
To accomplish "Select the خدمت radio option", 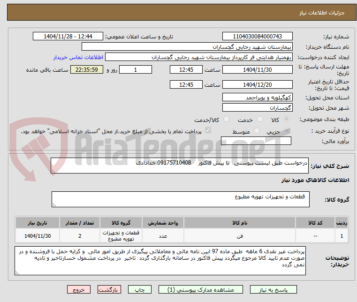I will 260,119.
